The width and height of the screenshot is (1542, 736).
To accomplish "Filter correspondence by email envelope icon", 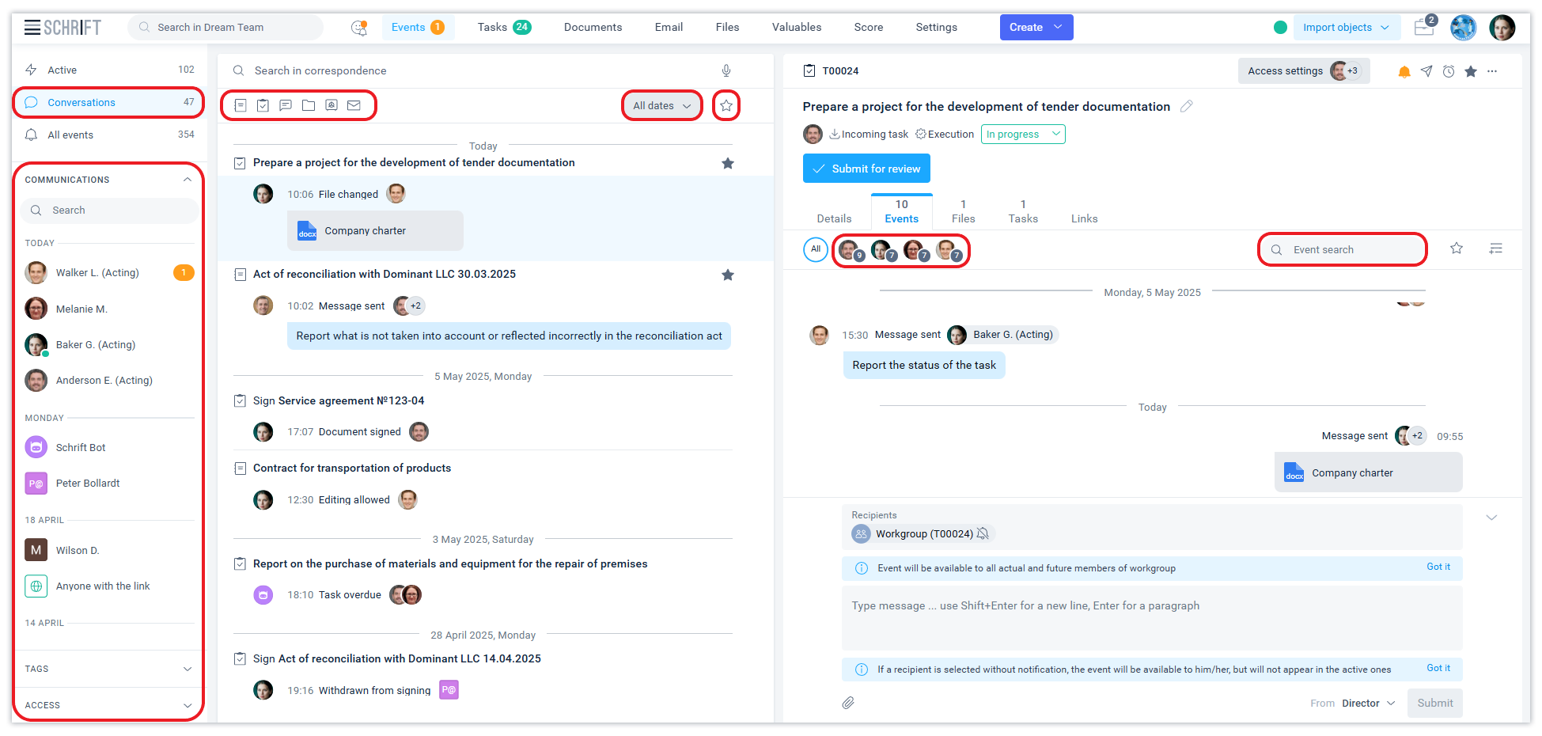I will click(354, 105).
